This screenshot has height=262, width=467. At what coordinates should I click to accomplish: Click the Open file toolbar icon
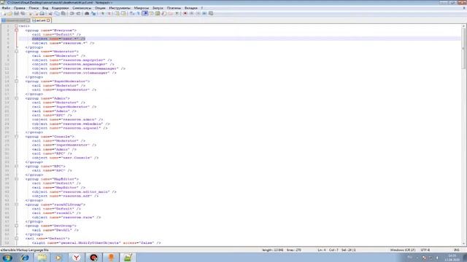tap(10, 13)
